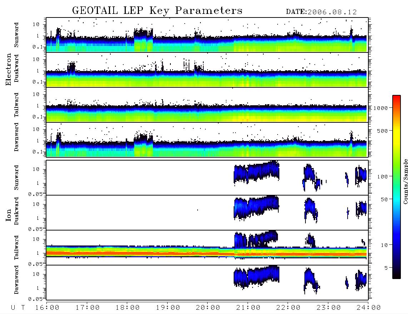Click the Ion Duskward spectrogram panel

tap(207, 213)
